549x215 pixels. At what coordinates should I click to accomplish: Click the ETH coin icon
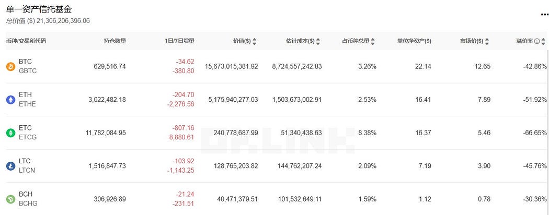(x=11, y=100)
